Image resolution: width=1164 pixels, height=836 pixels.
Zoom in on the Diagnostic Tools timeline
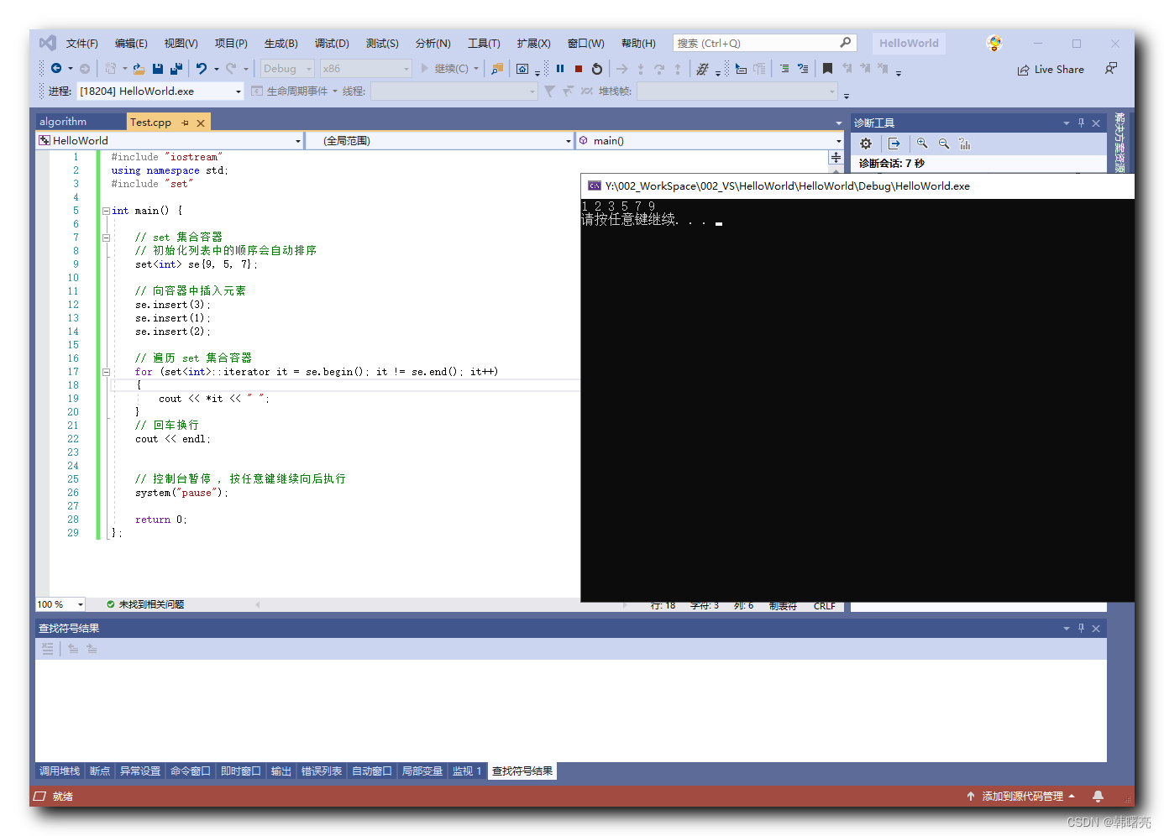[922, 144]
